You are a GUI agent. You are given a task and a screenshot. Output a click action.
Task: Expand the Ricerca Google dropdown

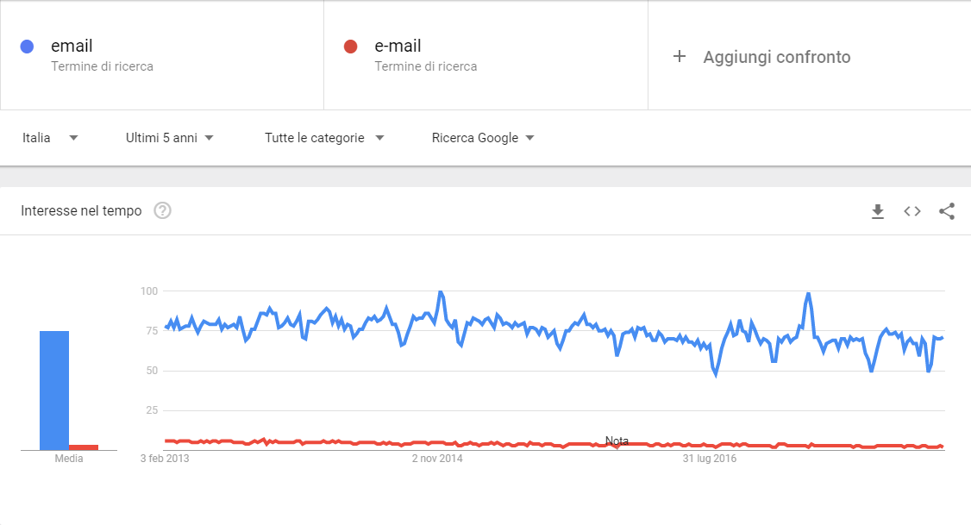pyautogui.click(x=483, y=137)
